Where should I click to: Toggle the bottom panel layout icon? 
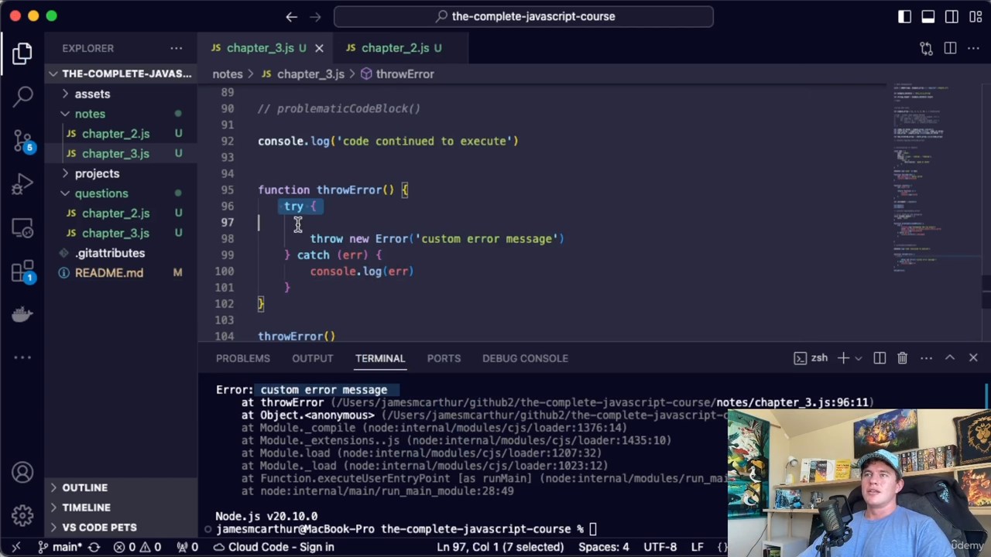(x=928, y=16)
